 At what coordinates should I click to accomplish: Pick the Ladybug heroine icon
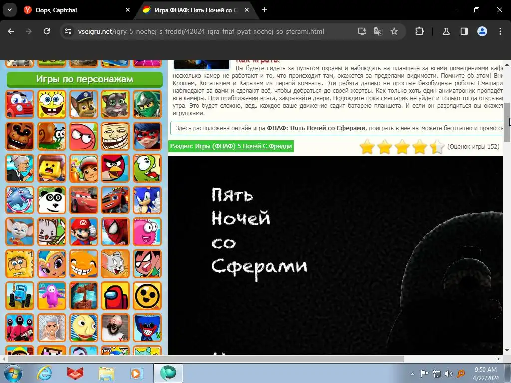tap(147, 136)
